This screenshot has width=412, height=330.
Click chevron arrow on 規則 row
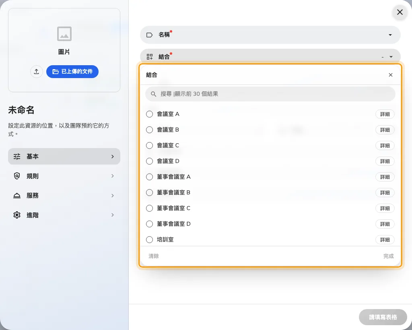point(113,176)
